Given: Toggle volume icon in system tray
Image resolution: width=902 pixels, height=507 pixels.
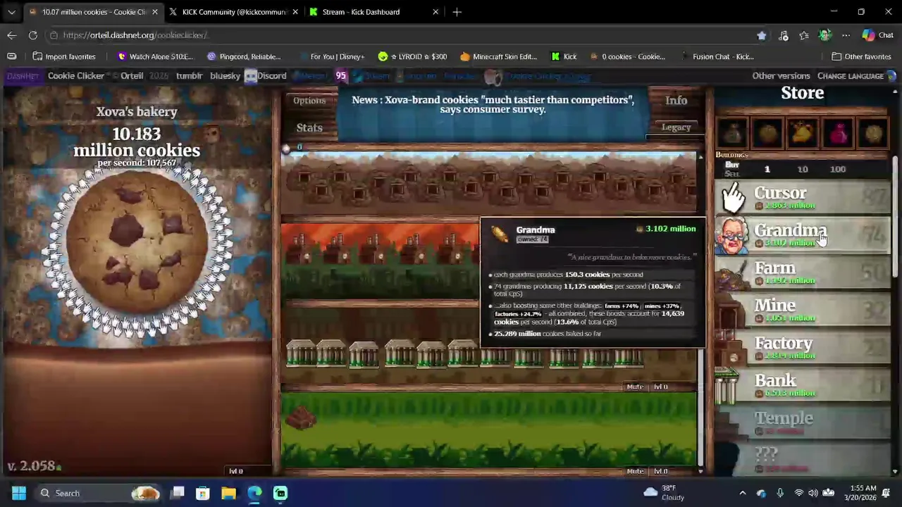Looking at the screenshot, I should tap(813, 493).
